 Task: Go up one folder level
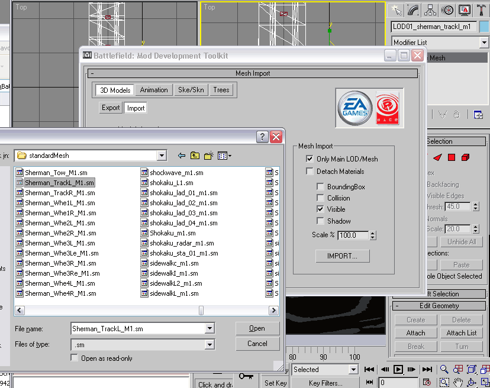click(x=195, y=156)
